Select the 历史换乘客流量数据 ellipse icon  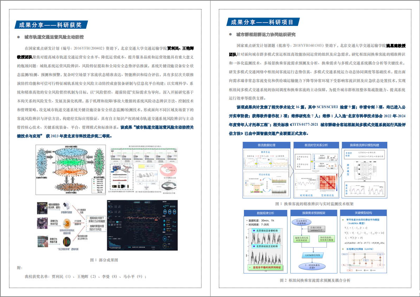click(x=302, y=222)
